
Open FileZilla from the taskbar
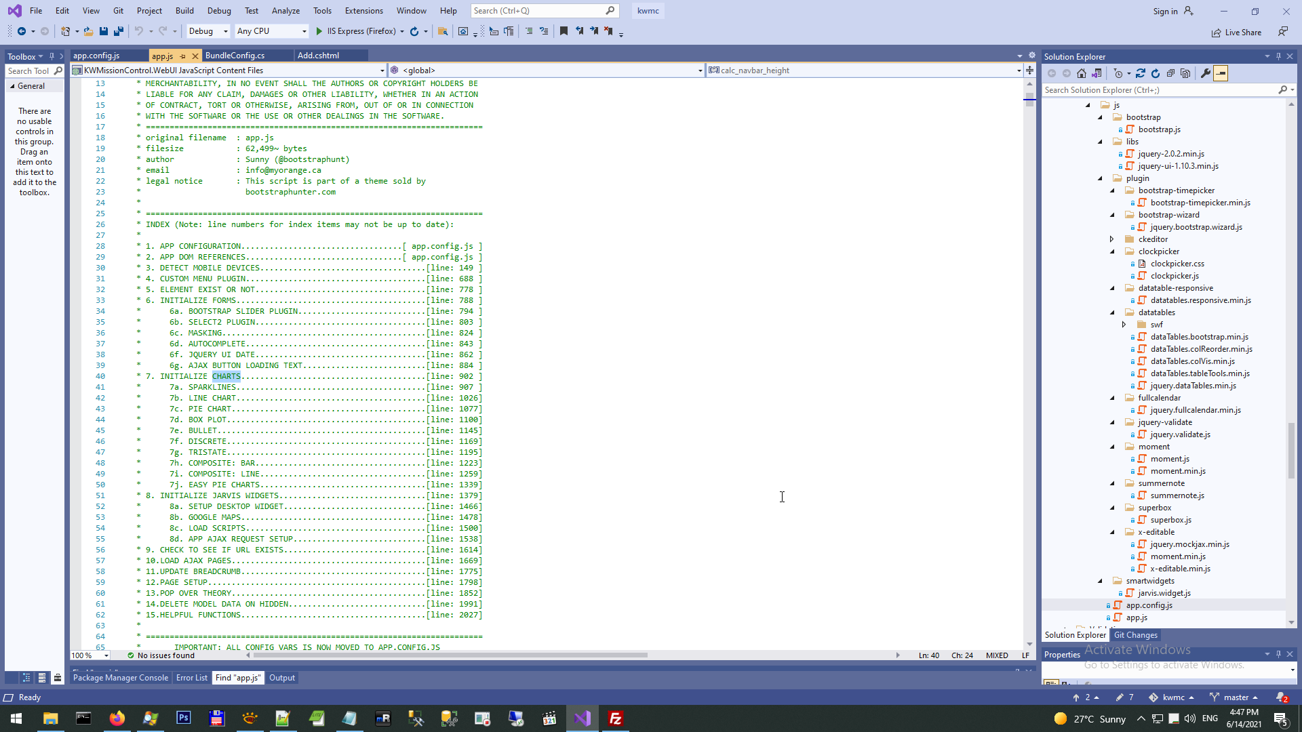(x=616, y=718)
